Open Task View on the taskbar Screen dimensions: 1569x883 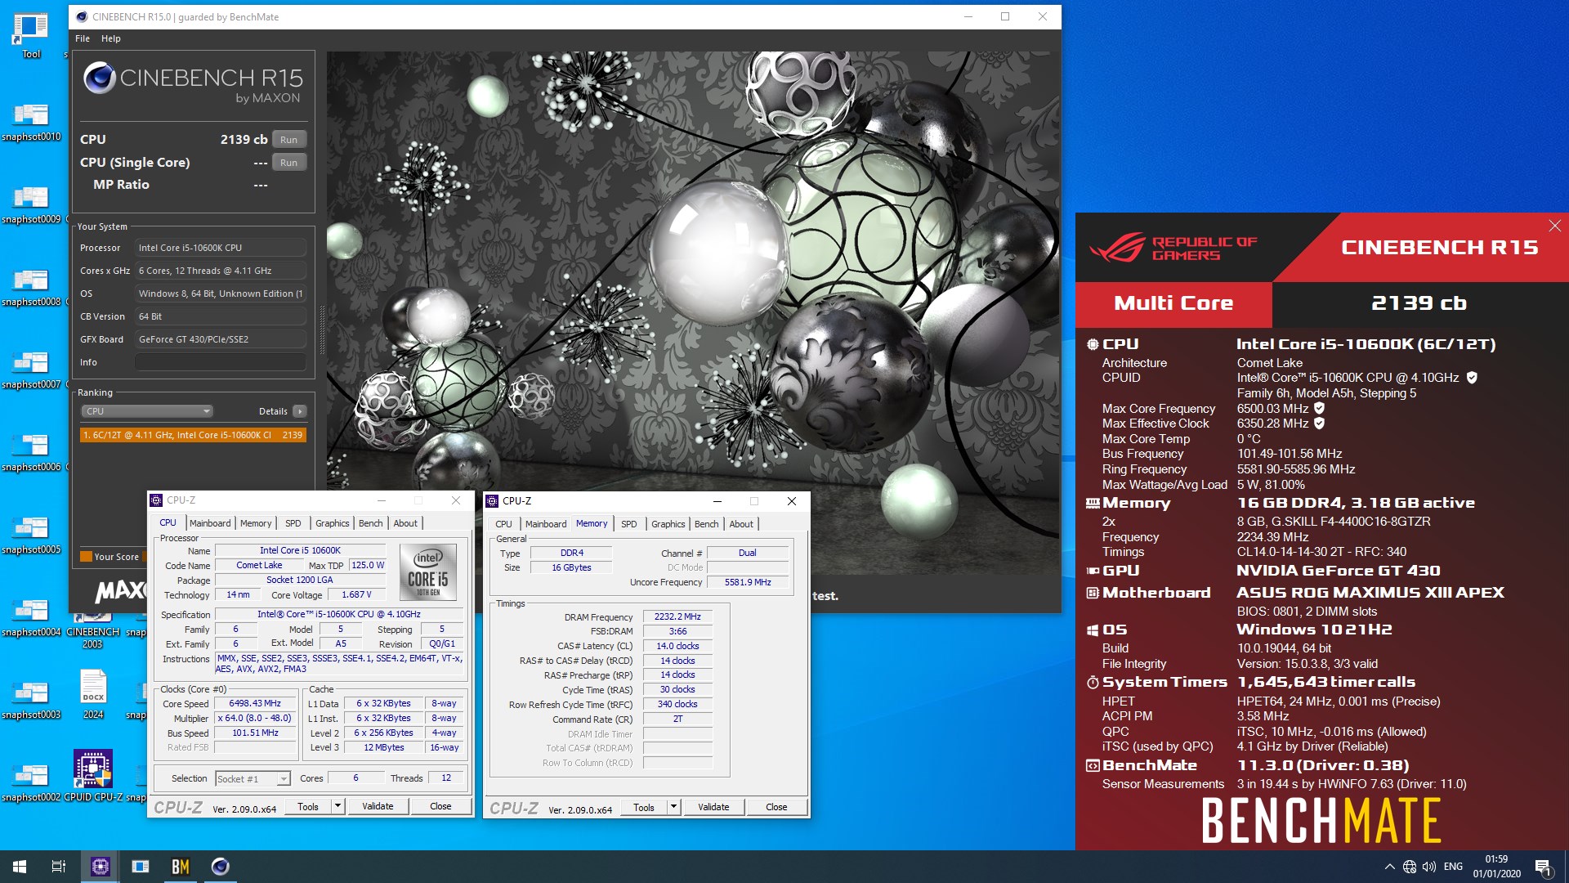coord(59,867)
